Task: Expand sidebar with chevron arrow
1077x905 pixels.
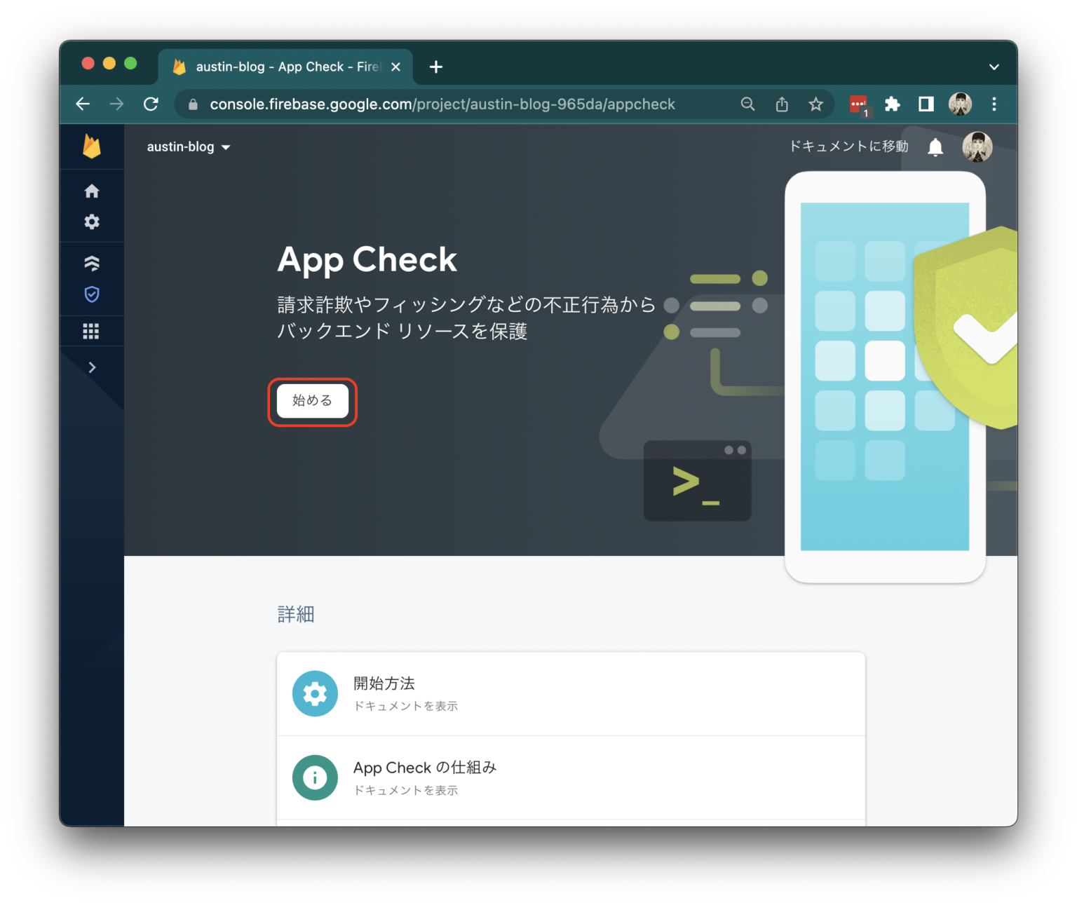Action: pos(92,367)
